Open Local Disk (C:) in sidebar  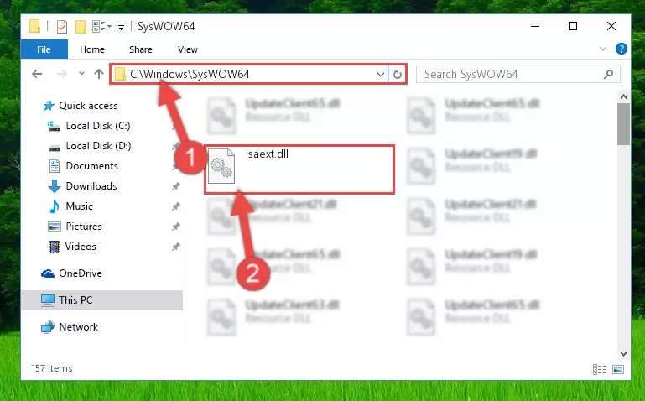(x=98, y=126)
